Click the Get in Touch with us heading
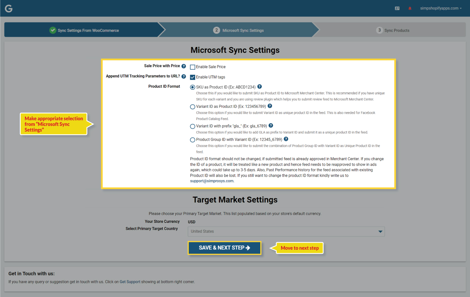 tap(31, 274)
